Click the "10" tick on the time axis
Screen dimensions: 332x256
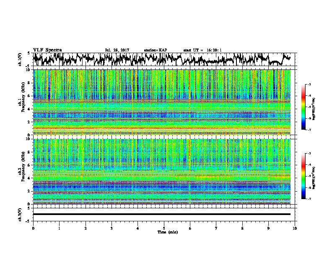(295, 228)
